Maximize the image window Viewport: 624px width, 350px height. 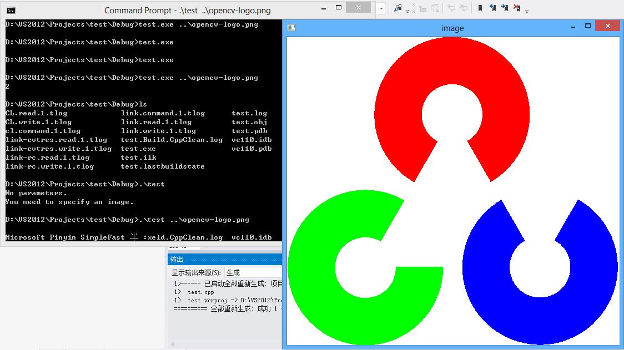pos(588,26)
